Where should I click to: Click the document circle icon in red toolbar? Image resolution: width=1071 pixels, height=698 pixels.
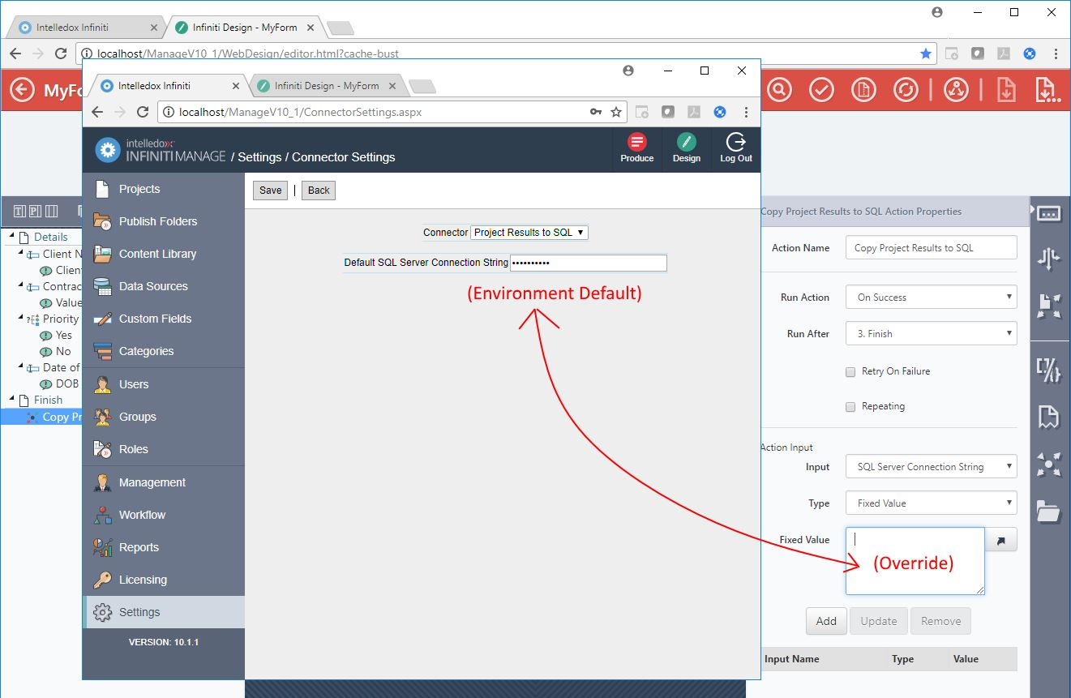863,89
